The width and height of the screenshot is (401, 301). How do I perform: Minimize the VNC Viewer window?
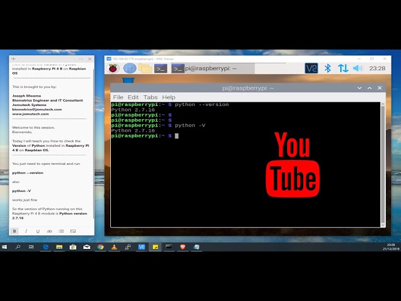coord(360,59)
